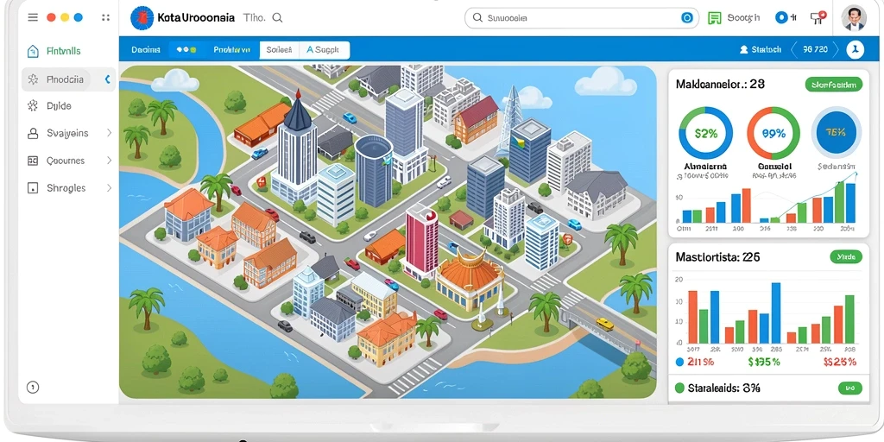
Task: Click the magnifier icon next to Tiho
Action: [x=277, y=17]
